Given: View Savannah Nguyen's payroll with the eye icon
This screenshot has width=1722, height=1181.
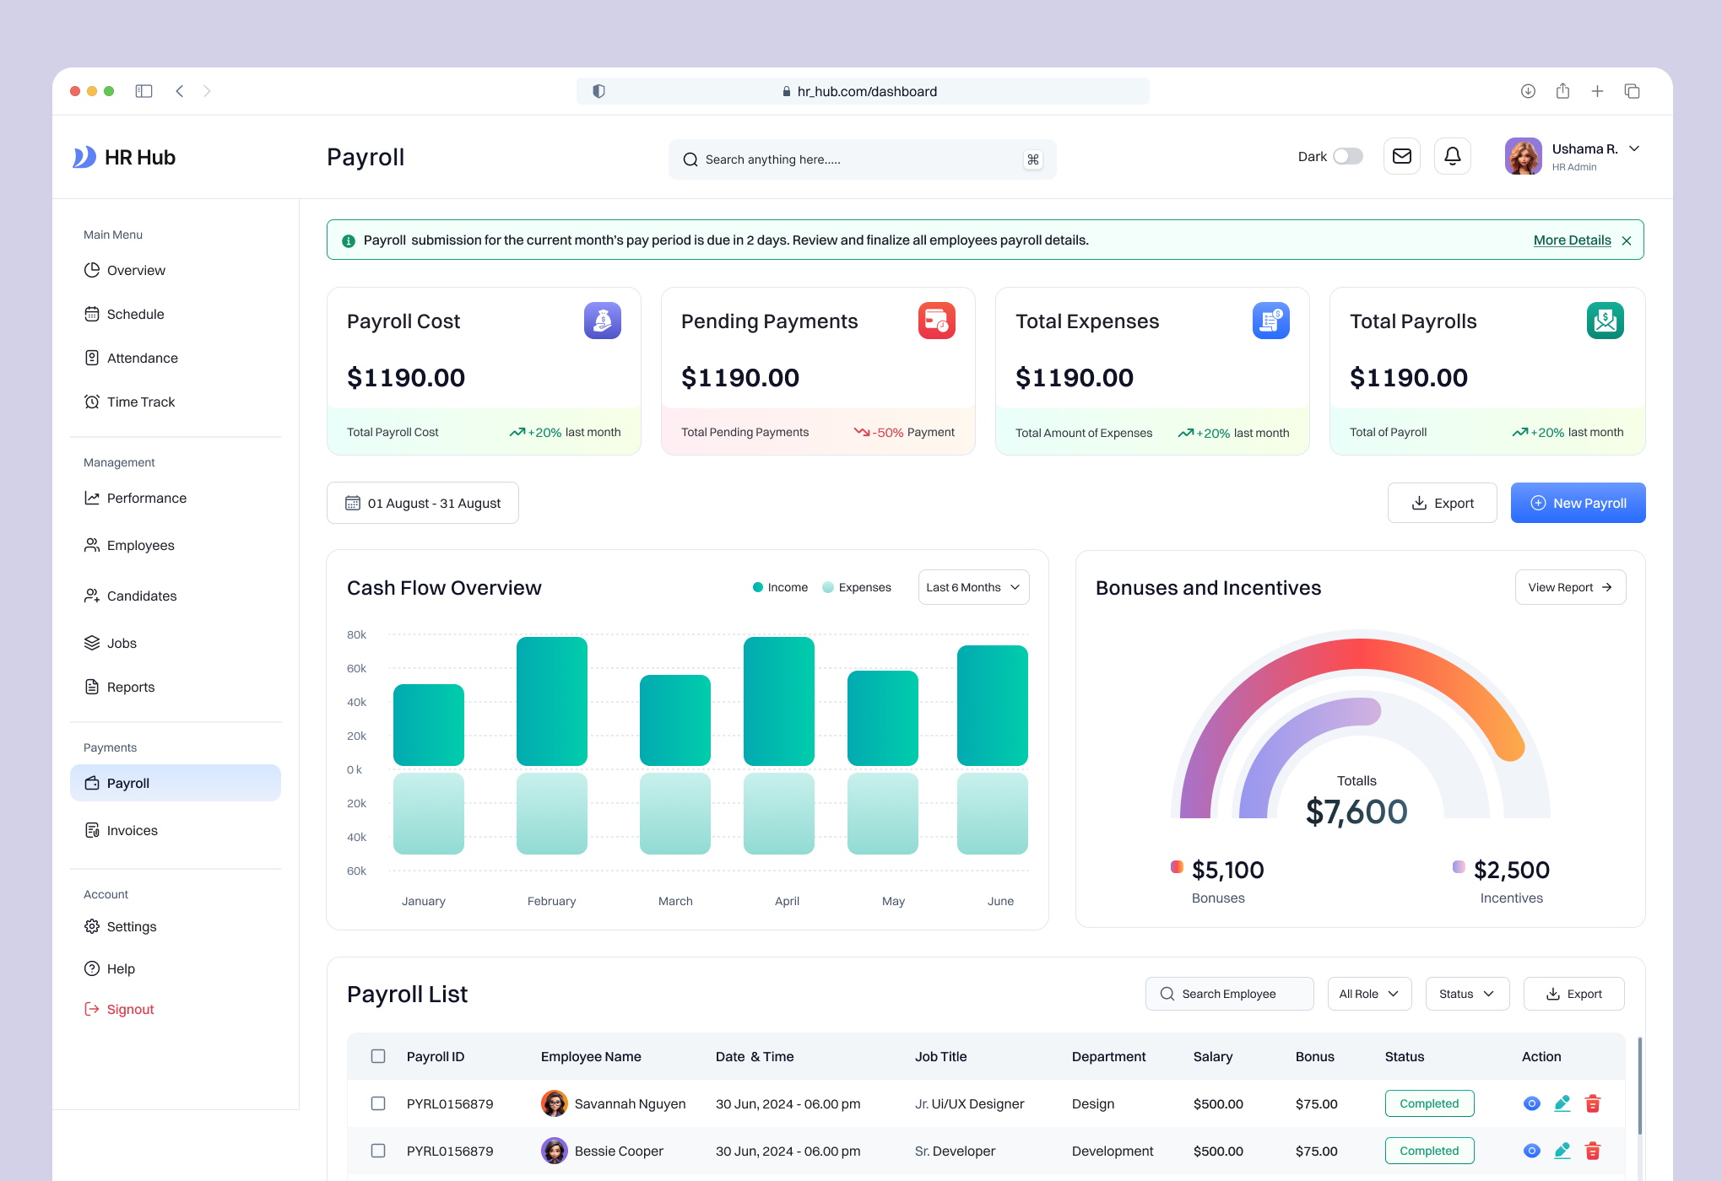Looking at the screenshot, I should tap(1531, 1103).
